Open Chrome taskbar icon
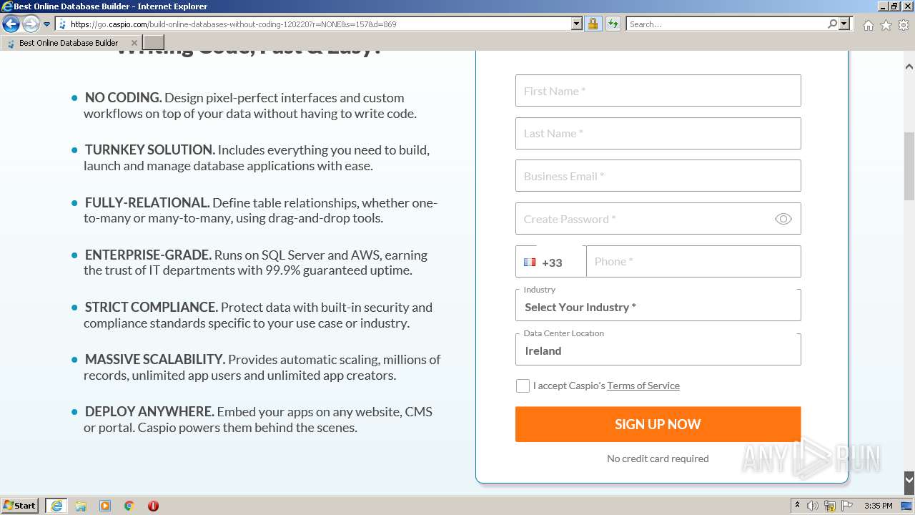915x515 pixels. pos(129,506)
